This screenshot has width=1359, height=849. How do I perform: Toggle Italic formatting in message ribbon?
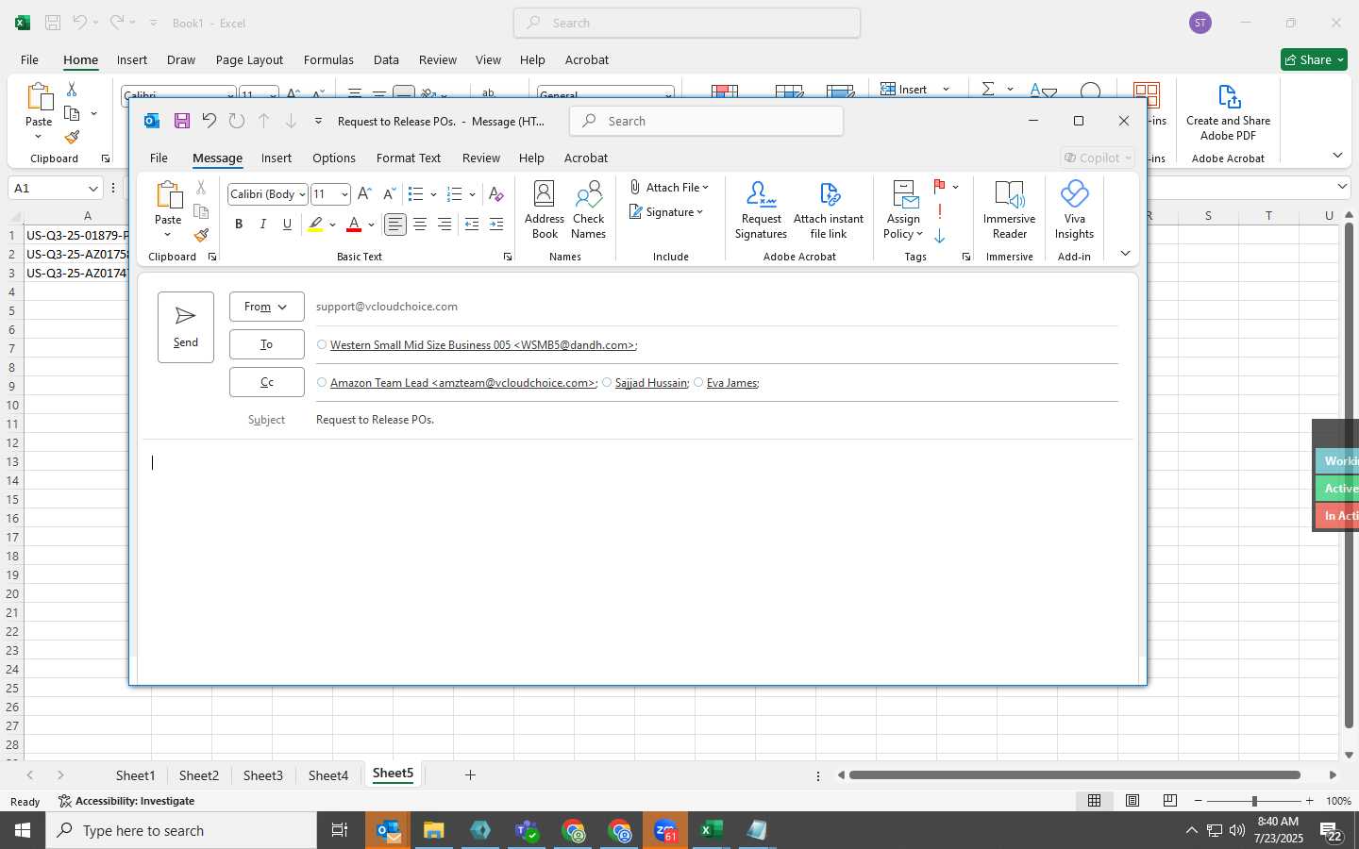[x=263, y=225]
